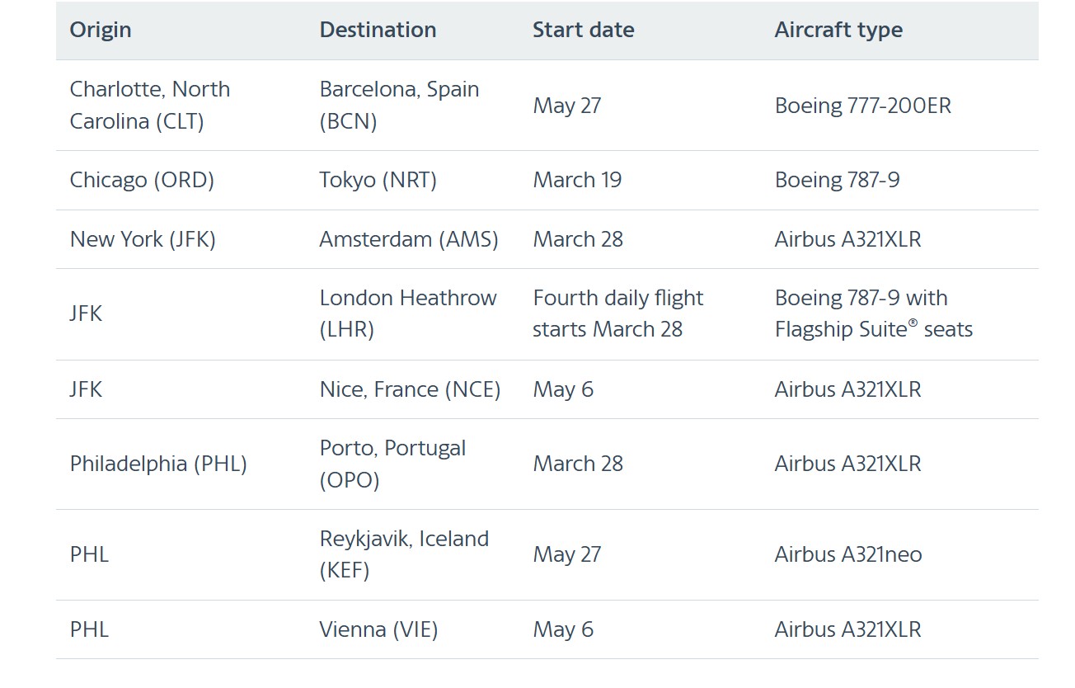
Task: Click the Boeing 787-9 with Flagship Suite cell
Action: tap(874, 313)
